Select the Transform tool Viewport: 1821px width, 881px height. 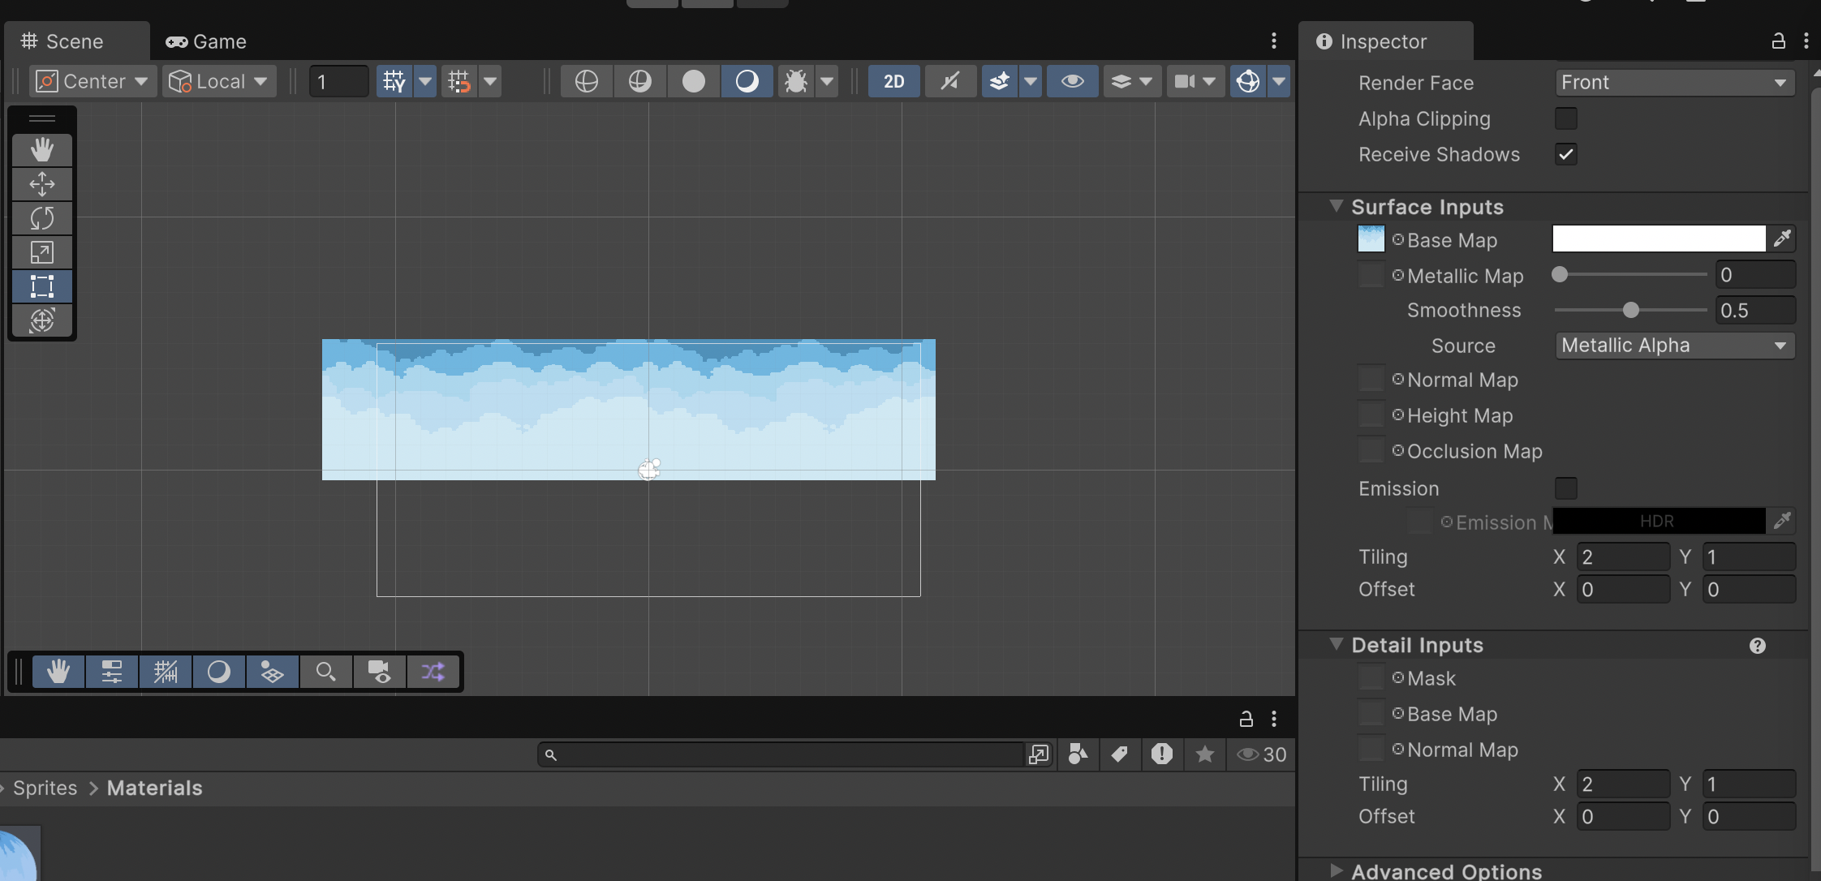(x=42, y=320)
